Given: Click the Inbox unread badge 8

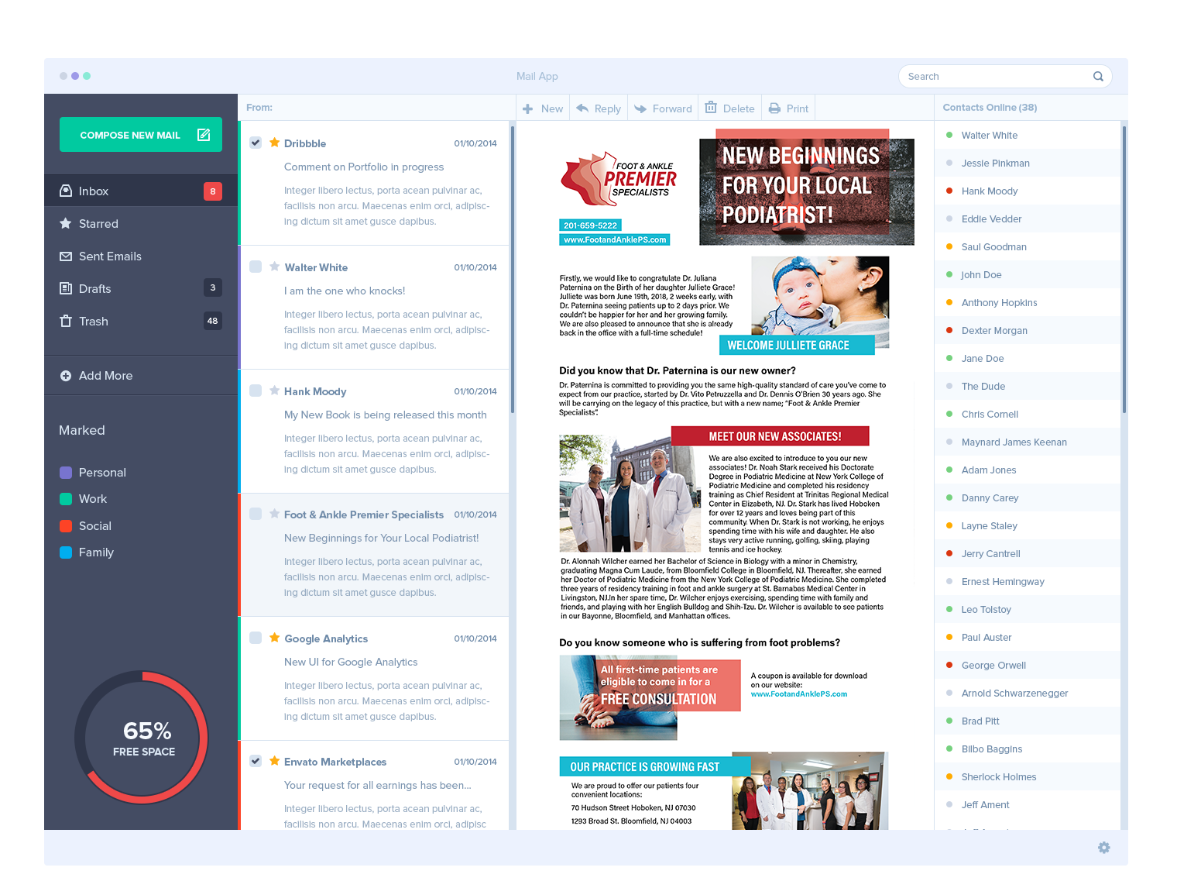Looking at the screenshot, I should pos(213,191).
